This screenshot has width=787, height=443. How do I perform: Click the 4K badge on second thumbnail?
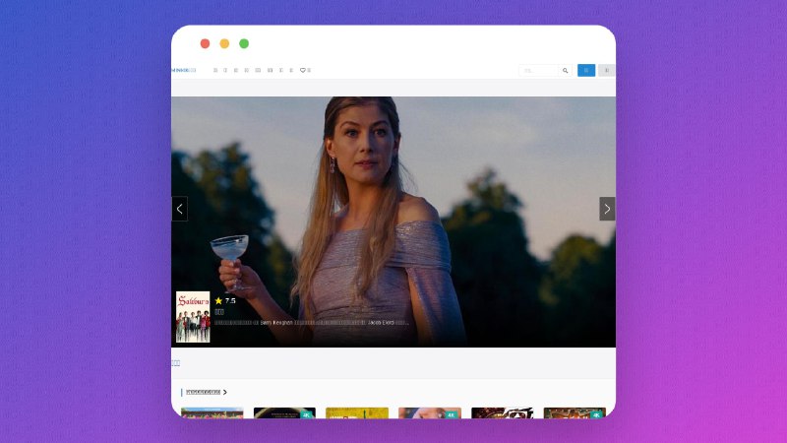pos(306,414)
